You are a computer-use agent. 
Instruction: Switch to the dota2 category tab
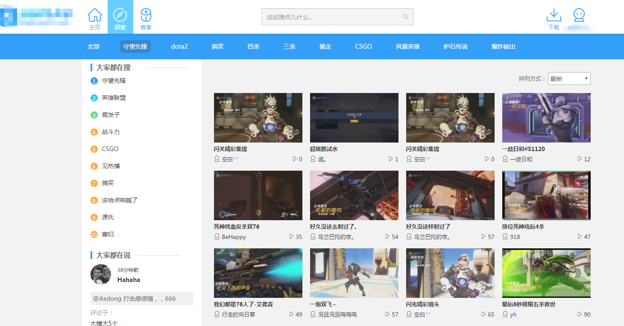pos(179,47)
